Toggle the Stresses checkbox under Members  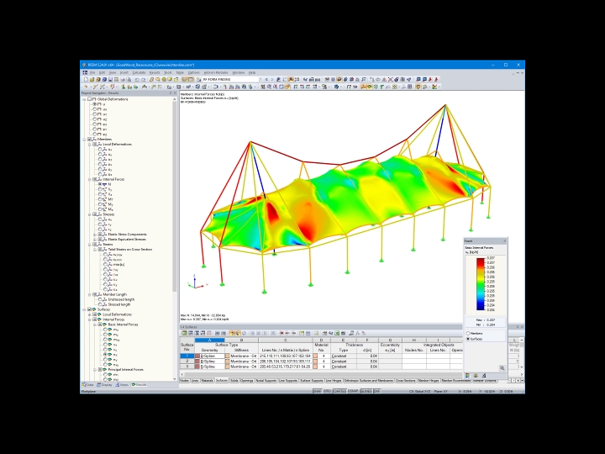pos(94,214)
